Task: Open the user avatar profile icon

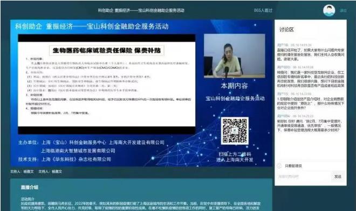Action: pos(329,11)
